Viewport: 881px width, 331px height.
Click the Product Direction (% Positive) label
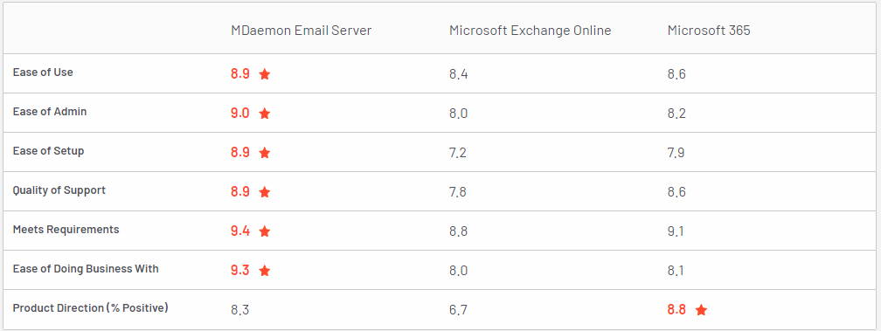(x=91, y=308)
